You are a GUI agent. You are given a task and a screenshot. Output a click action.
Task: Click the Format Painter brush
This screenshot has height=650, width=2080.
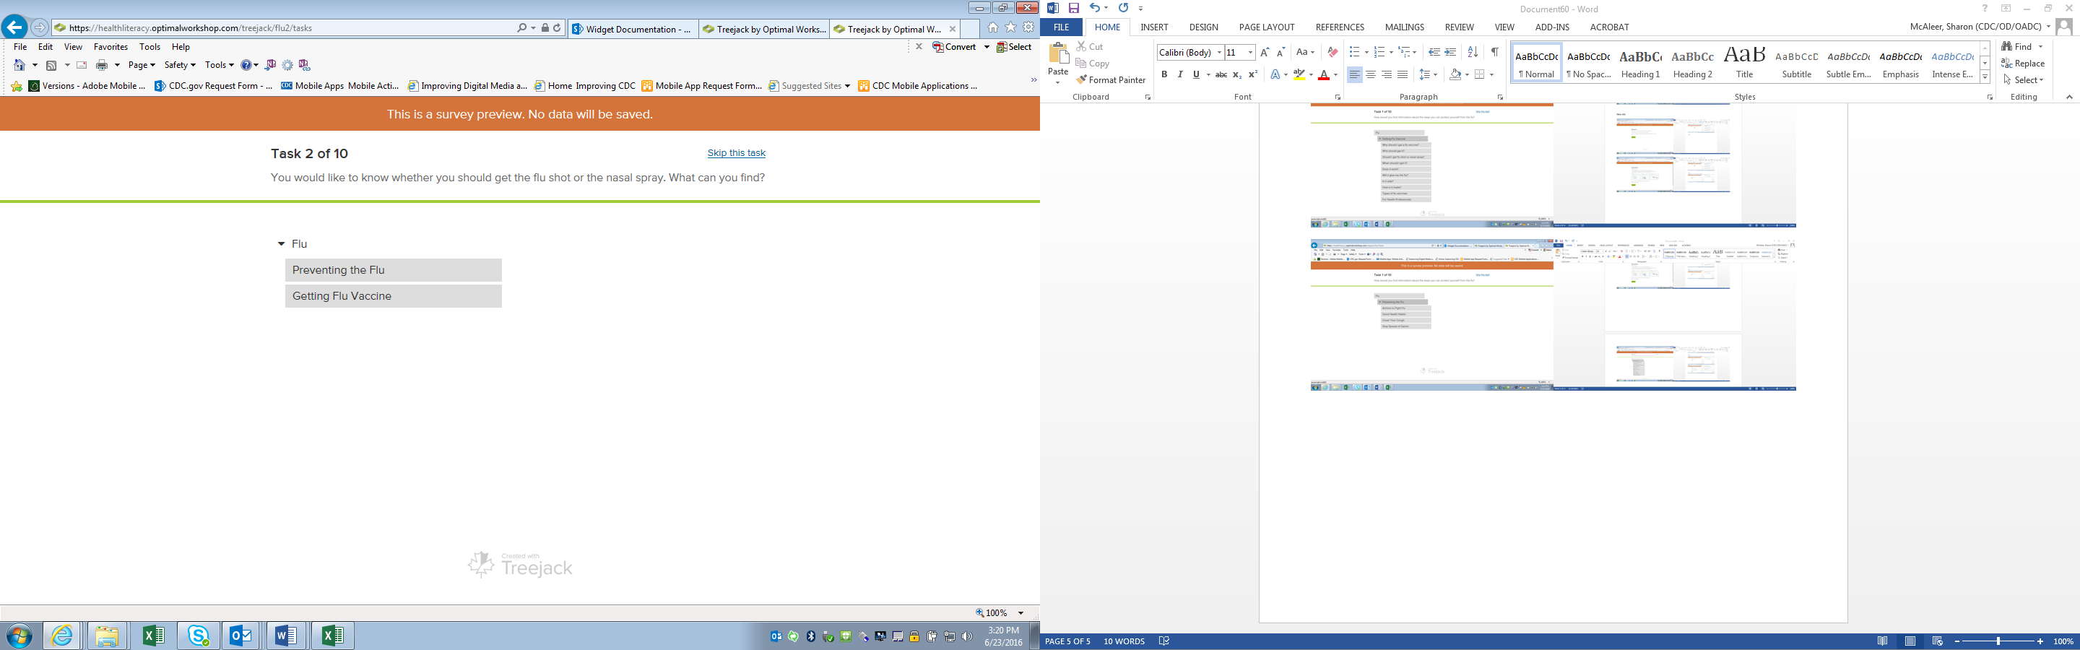click(1110, 80)
